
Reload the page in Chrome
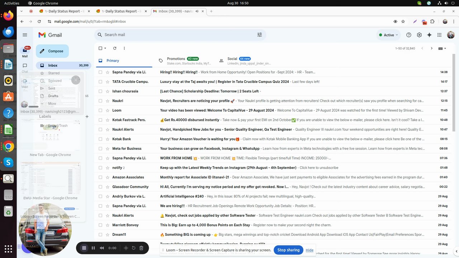(39, 21)
